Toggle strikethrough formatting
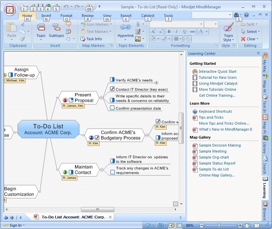Screen dimensions: 272x229 192,32
